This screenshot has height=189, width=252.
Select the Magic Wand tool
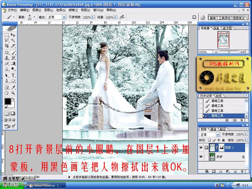click(13, 40)
